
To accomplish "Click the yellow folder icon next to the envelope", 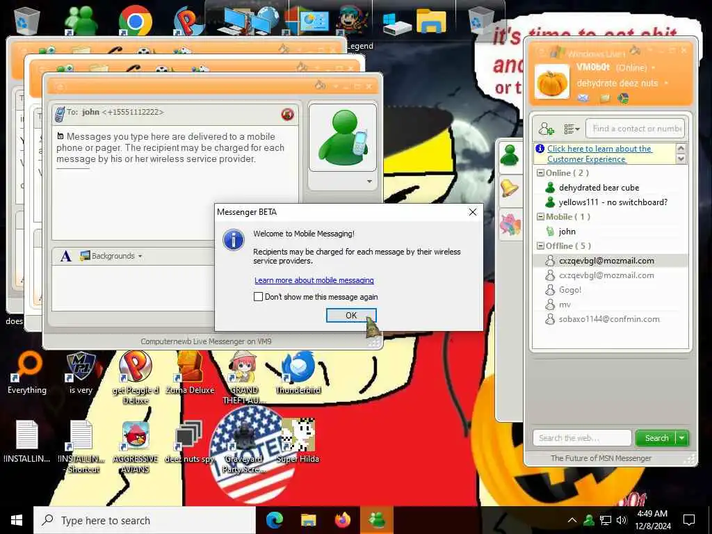I will [x=604, y=99].
